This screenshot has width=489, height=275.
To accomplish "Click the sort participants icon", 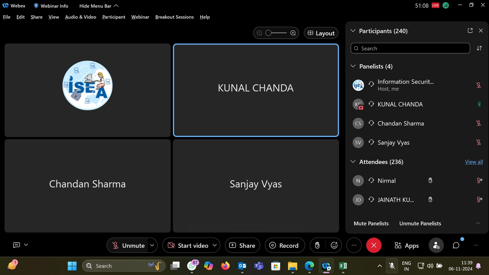I will (x=479, y=48).
